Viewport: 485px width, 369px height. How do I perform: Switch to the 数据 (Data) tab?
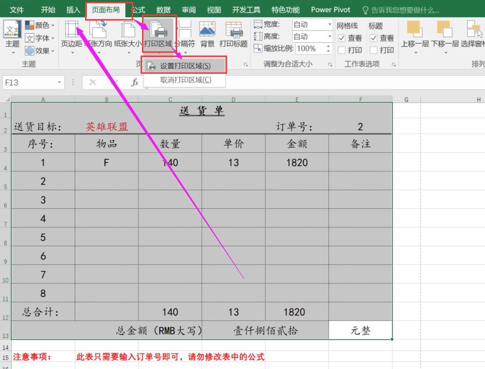pyautogui.click(x=163, y=10)
